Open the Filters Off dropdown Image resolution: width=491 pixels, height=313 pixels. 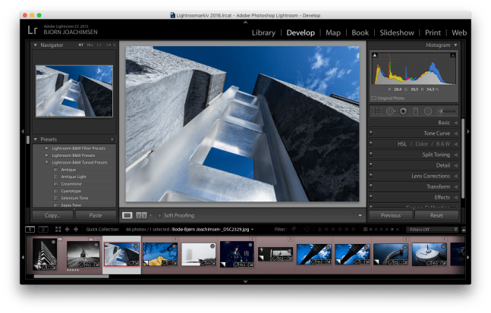click(x=429, y=229)
